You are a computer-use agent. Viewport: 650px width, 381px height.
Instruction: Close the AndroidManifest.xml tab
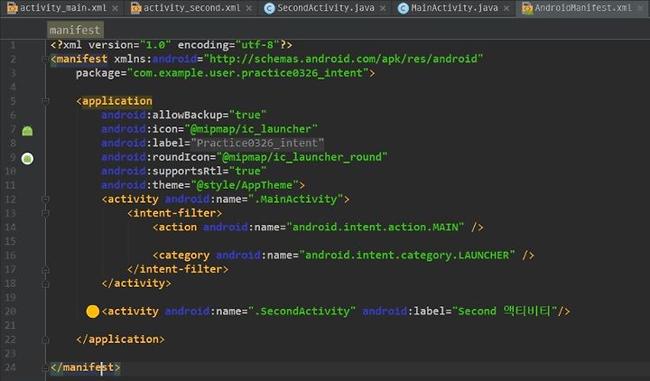(x=640, y=8)
